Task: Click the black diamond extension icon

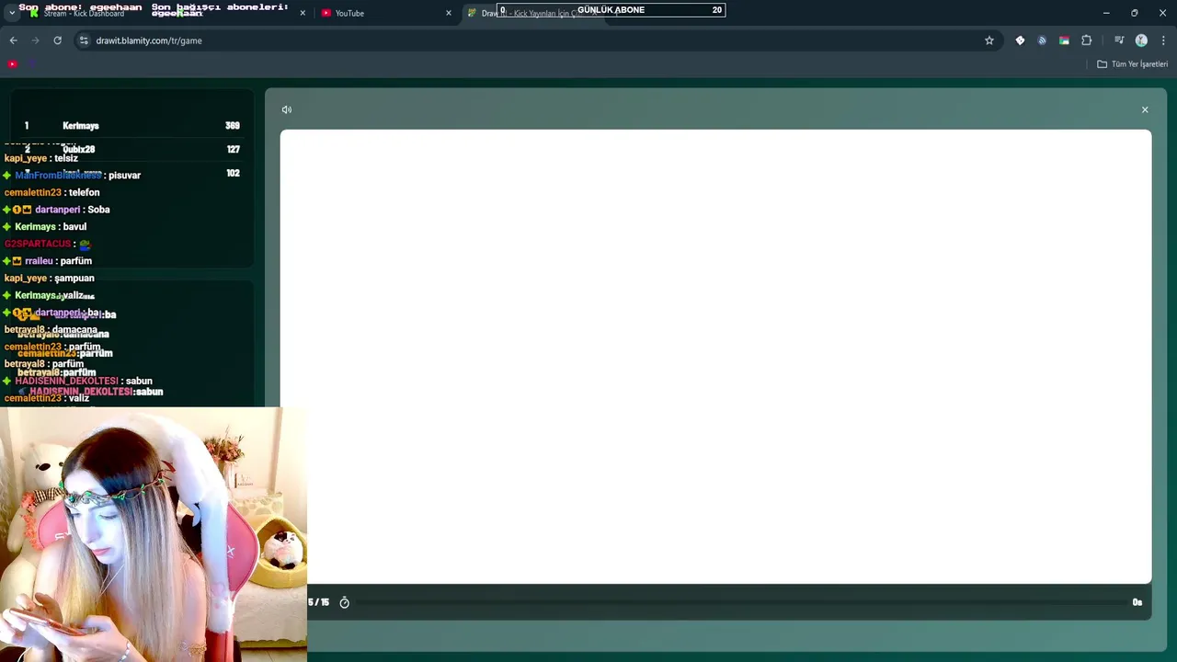Action: pos(1020,40)
